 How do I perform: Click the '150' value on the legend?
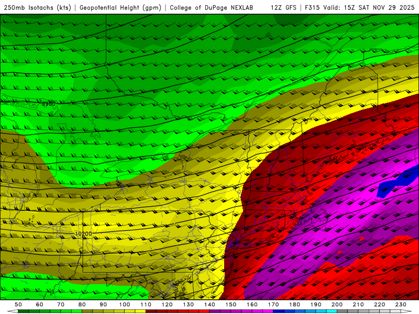pyautogui.click(x=231, y=305)
